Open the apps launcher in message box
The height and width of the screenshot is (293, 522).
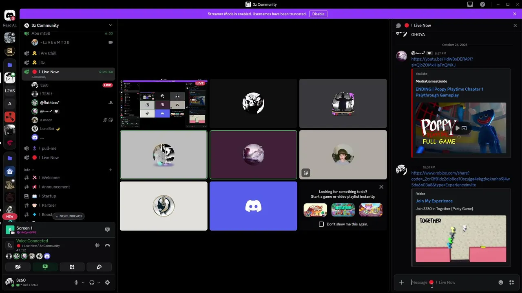point(511,282)
